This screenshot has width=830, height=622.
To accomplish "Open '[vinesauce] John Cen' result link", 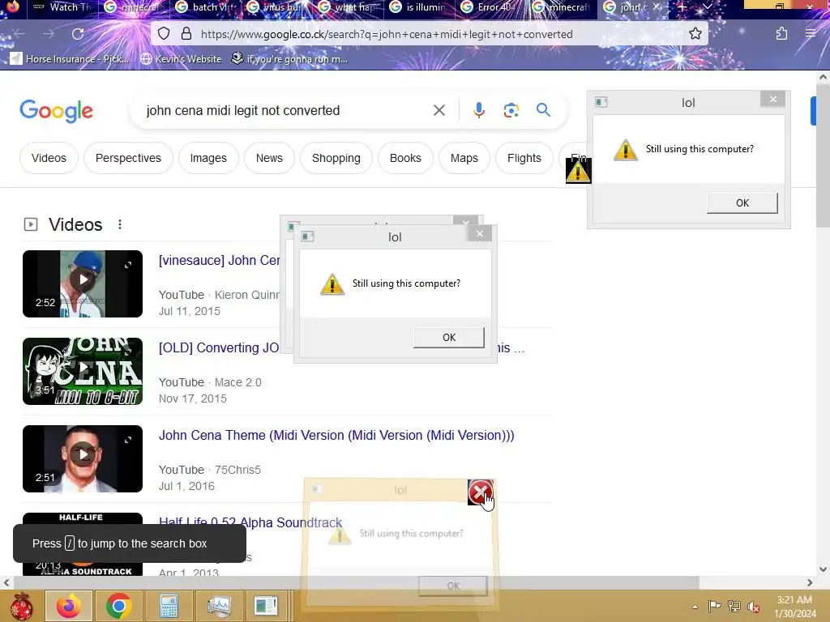I will tap(219, 261).
